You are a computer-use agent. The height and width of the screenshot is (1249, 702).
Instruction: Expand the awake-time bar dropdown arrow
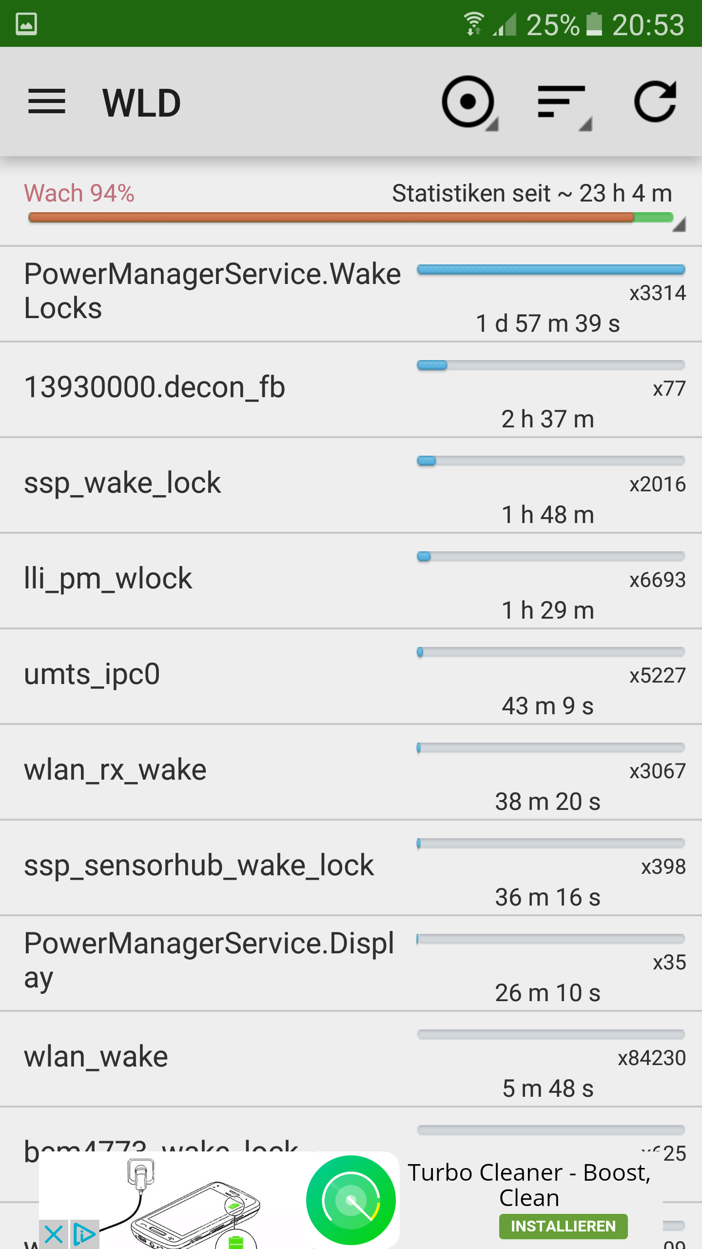tap(679, 225)
